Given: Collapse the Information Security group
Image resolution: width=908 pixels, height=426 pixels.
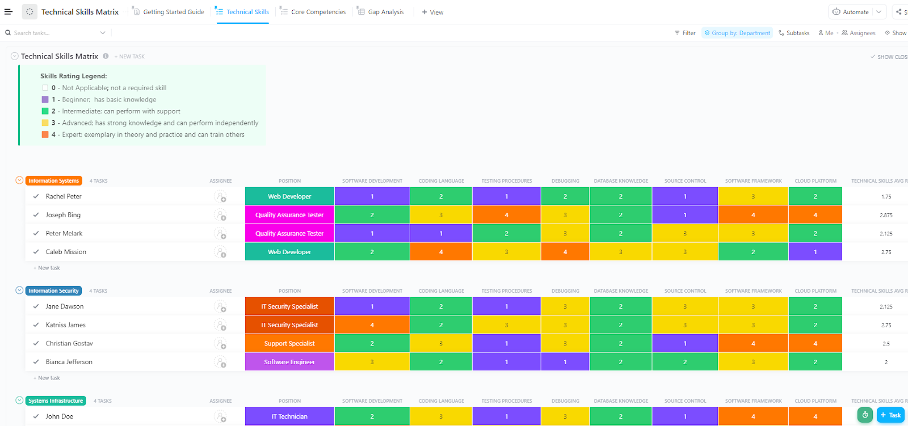Looking at the screenshot, I should pos(19,290).
